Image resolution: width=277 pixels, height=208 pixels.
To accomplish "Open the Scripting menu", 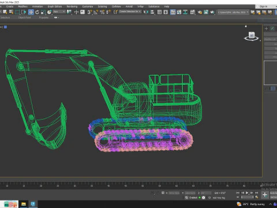I will coord(102,6).
